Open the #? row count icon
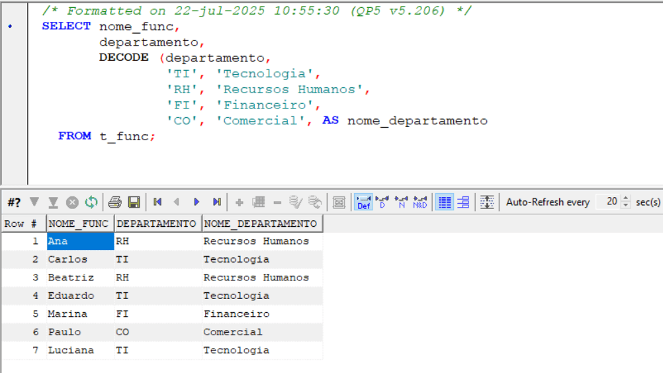The width and height of the screenshot is (663, 373). (x=14, y=202)
